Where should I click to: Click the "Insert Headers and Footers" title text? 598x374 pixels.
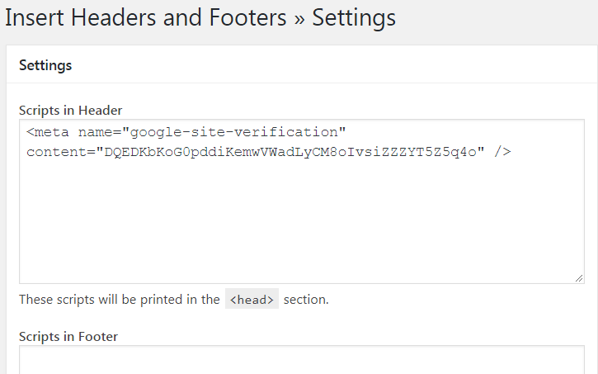pyautogui.click(x=146, y=17)
